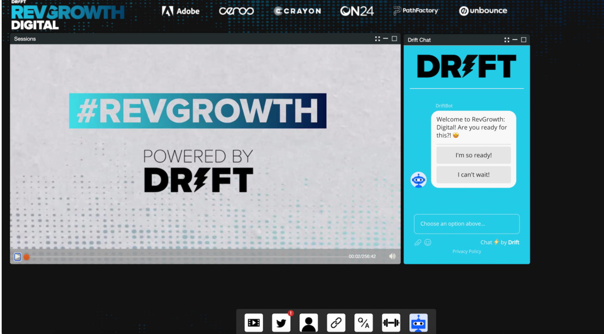Open the fitness break dumbbell widget
The height and width of the screenshot is (334, 604).
[x=391, y=322]
